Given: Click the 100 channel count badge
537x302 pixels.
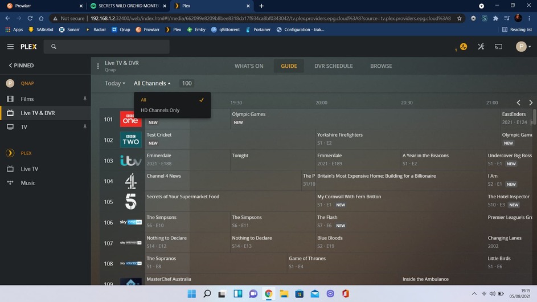Looking at the screenshot, I should point(187,83).
